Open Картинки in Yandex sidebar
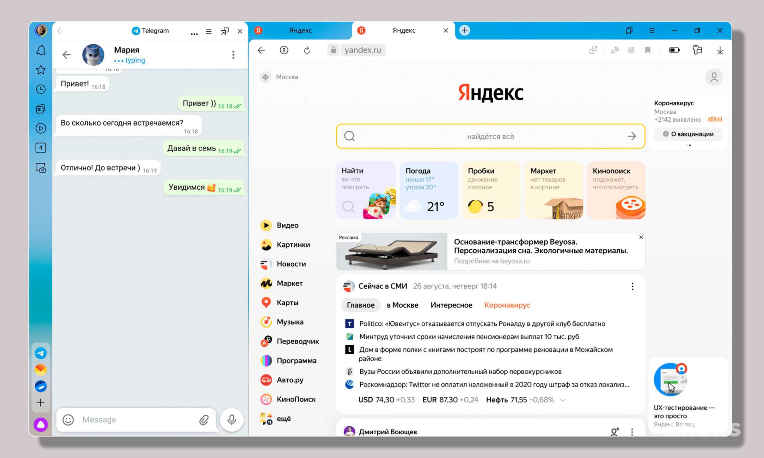Viewport: 764px width, 458px height. pyautogui.click(x=294, y=244)
